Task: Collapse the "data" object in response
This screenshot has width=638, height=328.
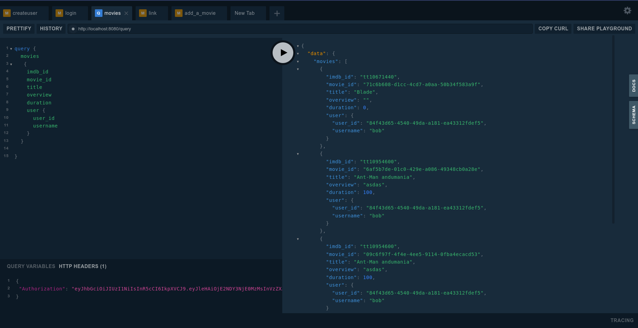Action: tap(298, 54)
